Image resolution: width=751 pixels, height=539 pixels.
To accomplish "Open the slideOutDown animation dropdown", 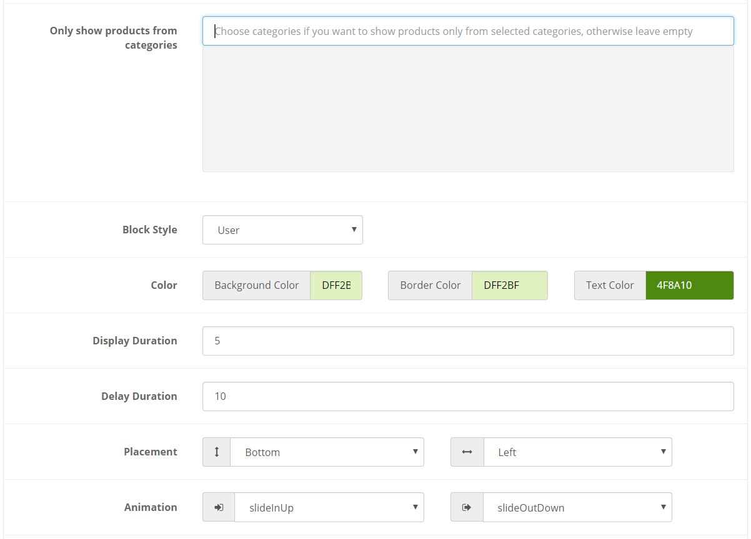I will pyautogui.click(x=577, y=507).
